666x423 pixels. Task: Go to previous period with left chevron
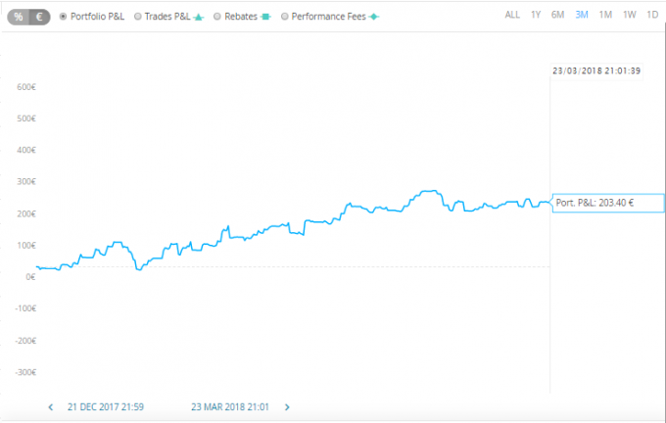coord(51,407)
